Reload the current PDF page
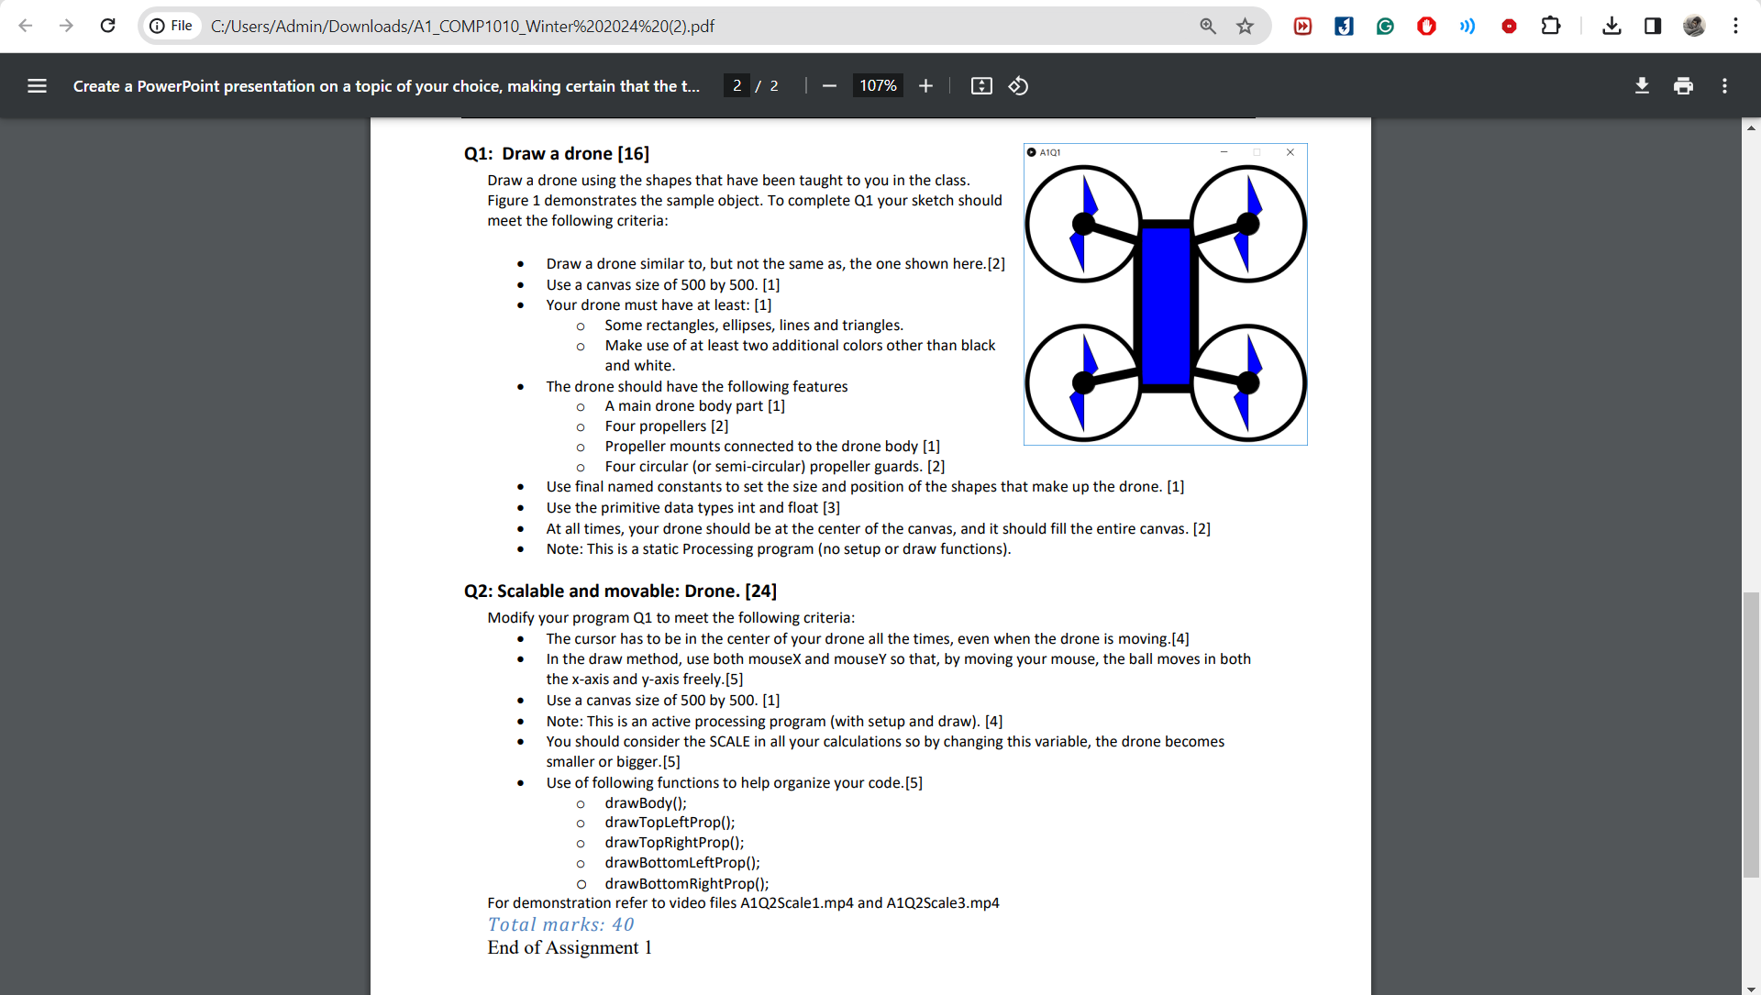1761x995 pixels. 107,26
